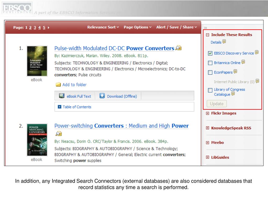Open Power-switching Converters title link
268x201 pixels.
121,126
